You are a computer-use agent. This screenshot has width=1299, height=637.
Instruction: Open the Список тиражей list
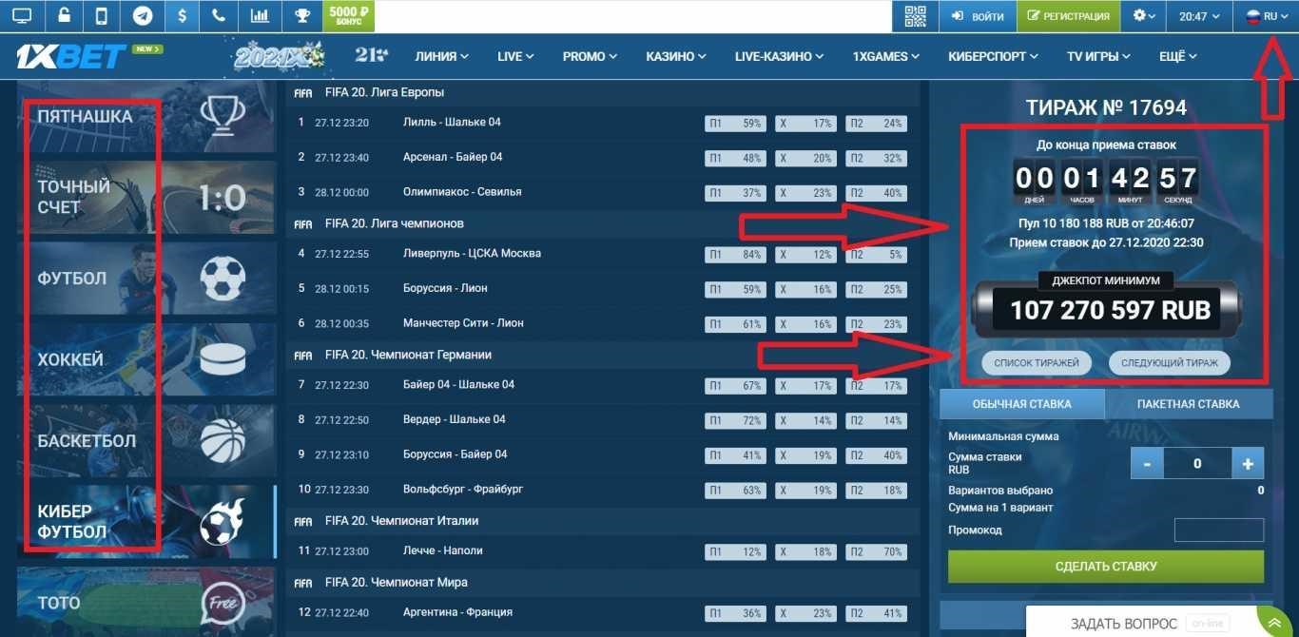pos(1037,363)
